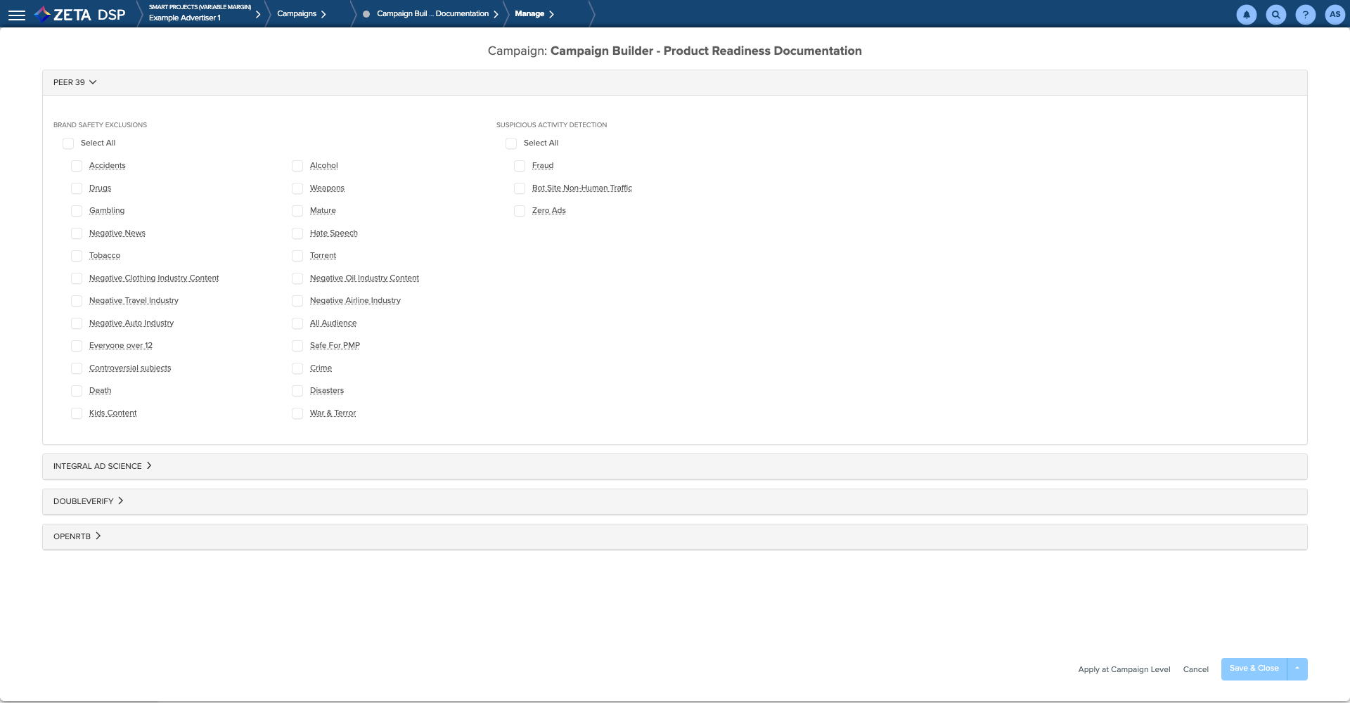The width and height of the screenshot is (1350, 703).
Task: Expand the DoubleVerify section
Action: tap(89, 501)
